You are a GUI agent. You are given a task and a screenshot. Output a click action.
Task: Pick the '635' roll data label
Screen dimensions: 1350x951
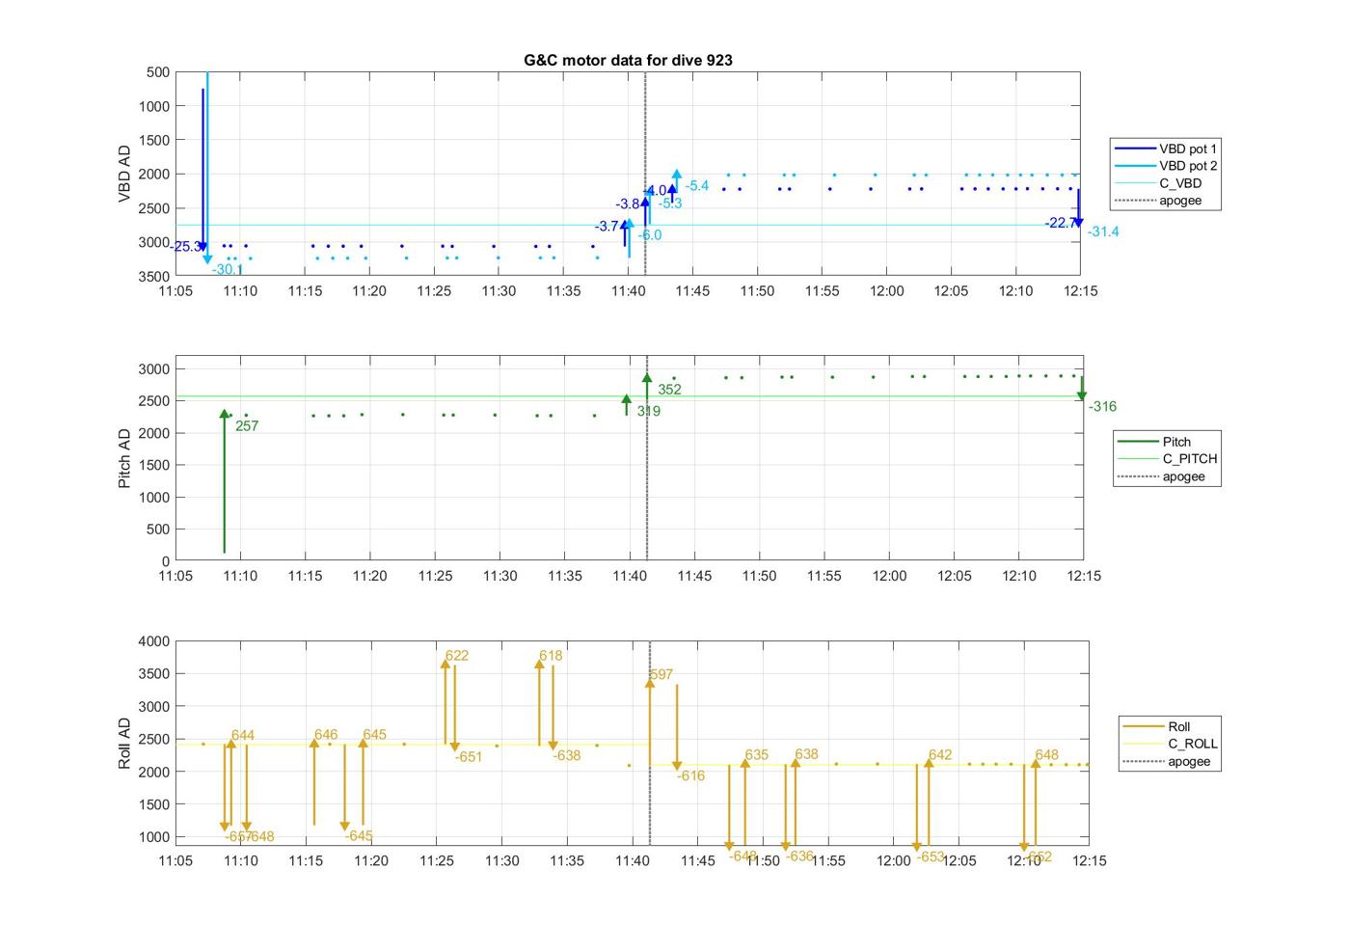pos(757,755)
